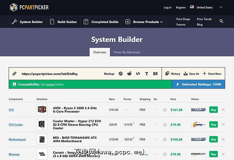Select the pcpartpicker.com/list/DJsBhy URL field
The image size is (234, 160).
pos(50,74)
